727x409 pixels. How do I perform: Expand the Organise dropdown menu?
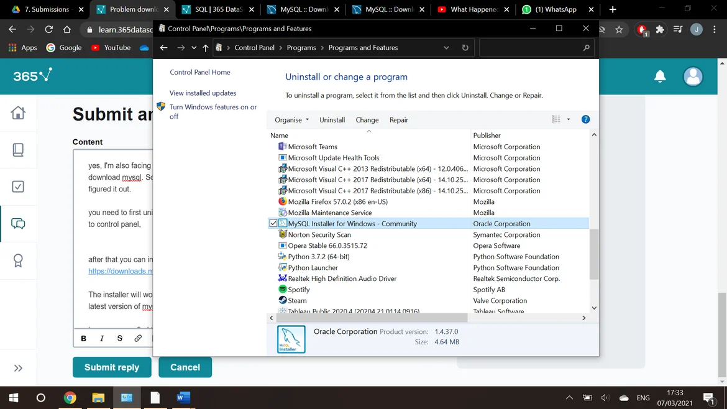point(291,120)
